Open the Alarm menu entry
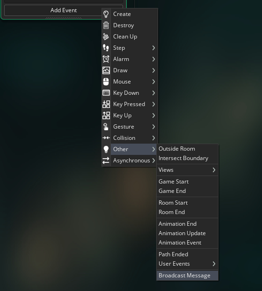 (x=130, y=59)
